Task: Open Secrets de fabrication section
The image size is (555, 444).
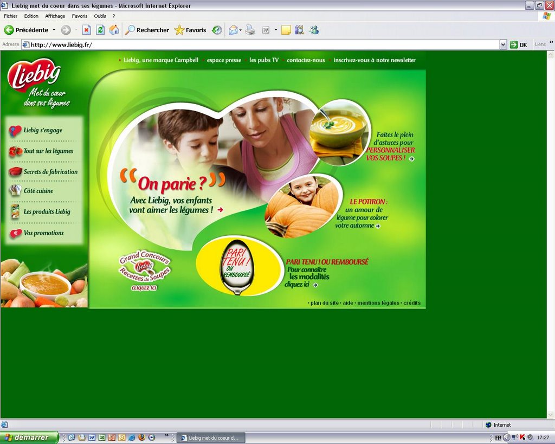Action: [43, 172]
